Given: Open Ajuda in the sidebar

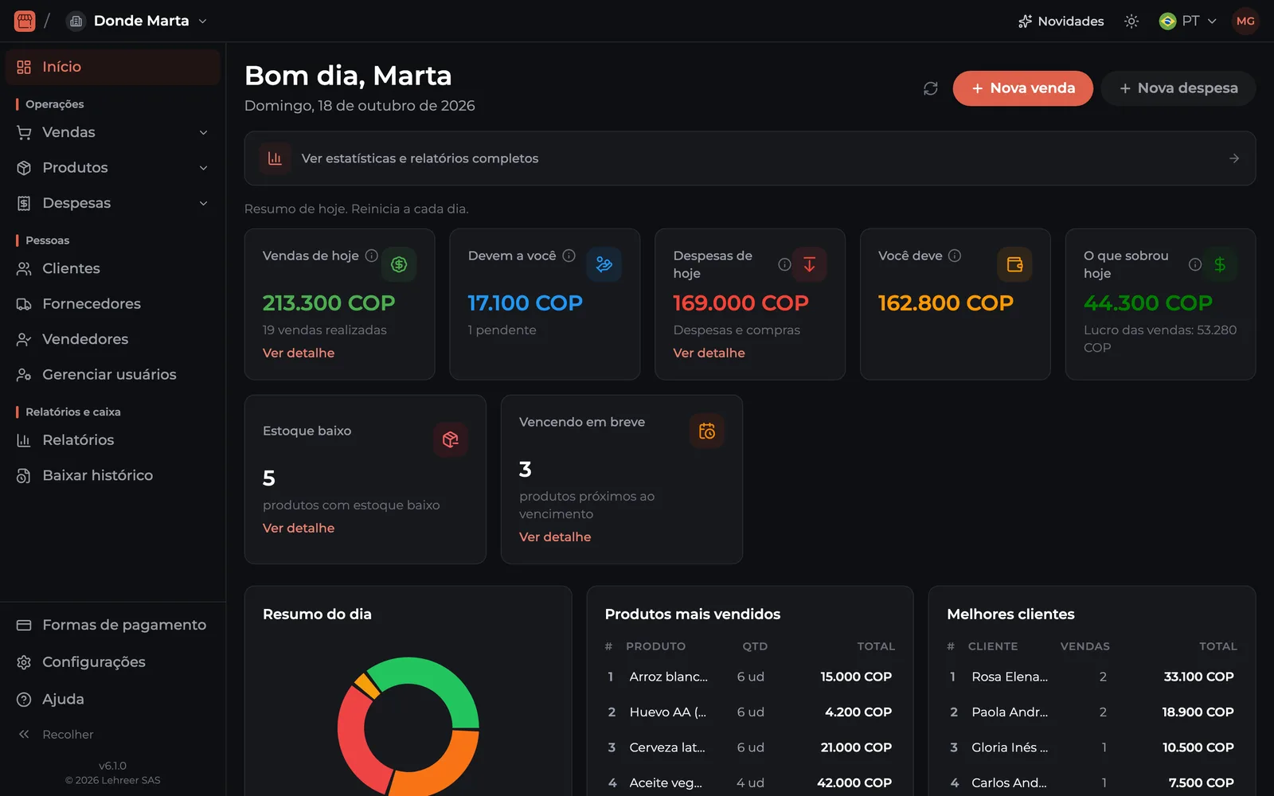Looking at the screenshot, I should point(113,699).
